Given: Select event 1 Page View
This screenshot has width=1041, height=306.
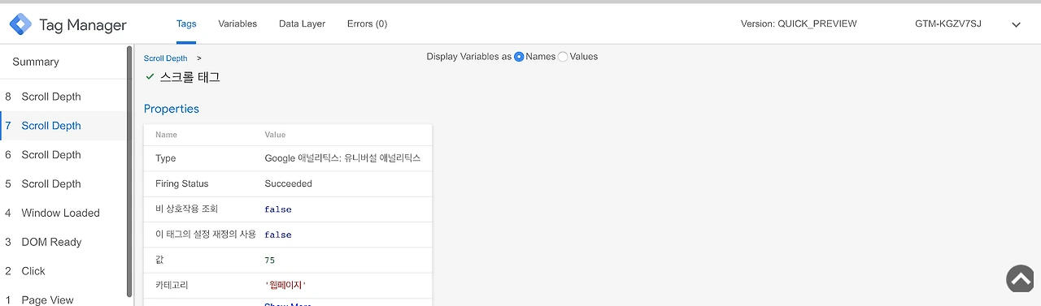Looking at the screenshot, I should click(x=63, y=298).
